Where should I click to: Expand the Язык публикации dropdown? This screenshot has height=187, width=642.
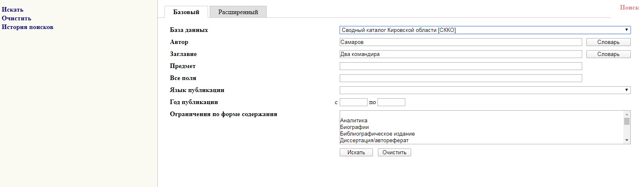[485, 90]
